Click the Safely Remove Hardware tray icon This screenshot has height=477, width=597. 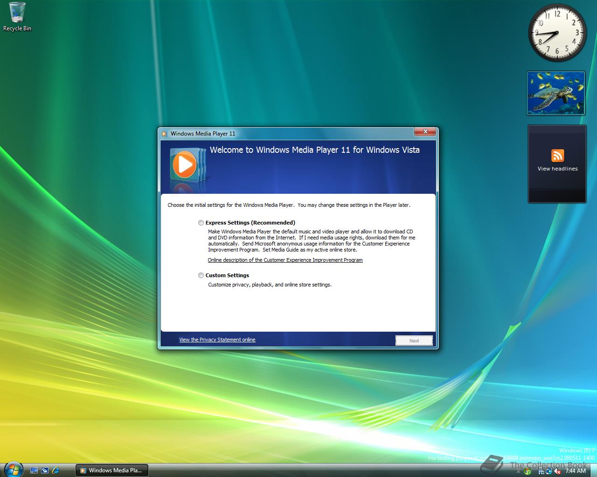tap(541, 471)
